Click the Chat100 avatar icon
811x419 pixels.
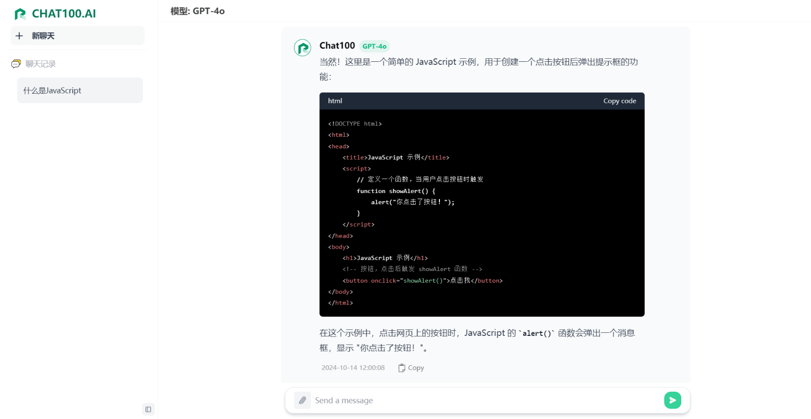[303, 48]
